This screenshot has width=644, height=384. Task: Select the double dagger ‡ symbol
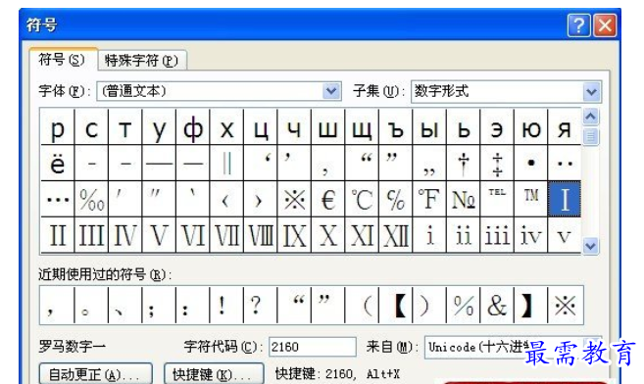pyautogui.click(x=497, y=164)
